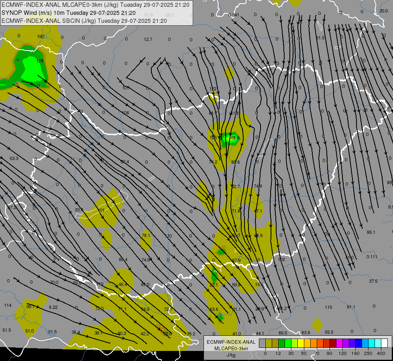Select the SYNOP Wind 10m header line
The image size is (393, 361).
click(69, 13)
